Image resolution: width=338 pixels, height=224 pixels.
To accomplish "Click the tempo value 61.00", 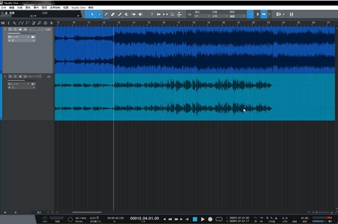I will click(305, 218).
